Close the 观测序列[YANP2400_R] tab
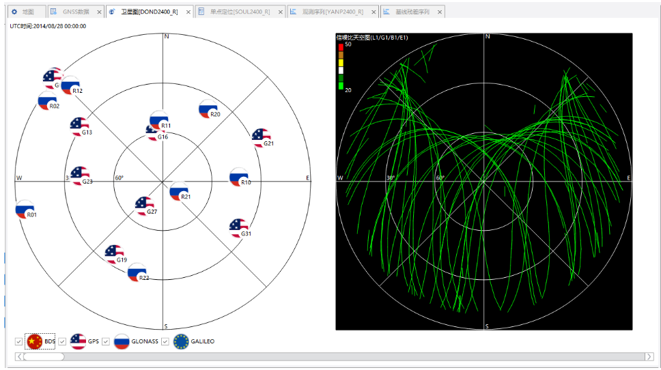Image resolution: width=661 pixels, height=370 pixels. (x=374, y=12)
